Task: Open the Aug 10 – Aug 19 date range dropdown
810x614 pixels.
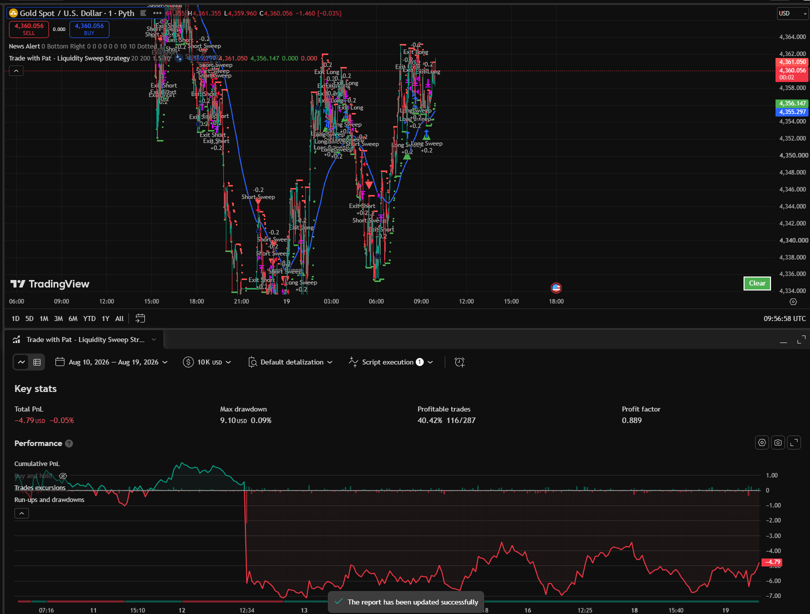Action: coord(112,362)
